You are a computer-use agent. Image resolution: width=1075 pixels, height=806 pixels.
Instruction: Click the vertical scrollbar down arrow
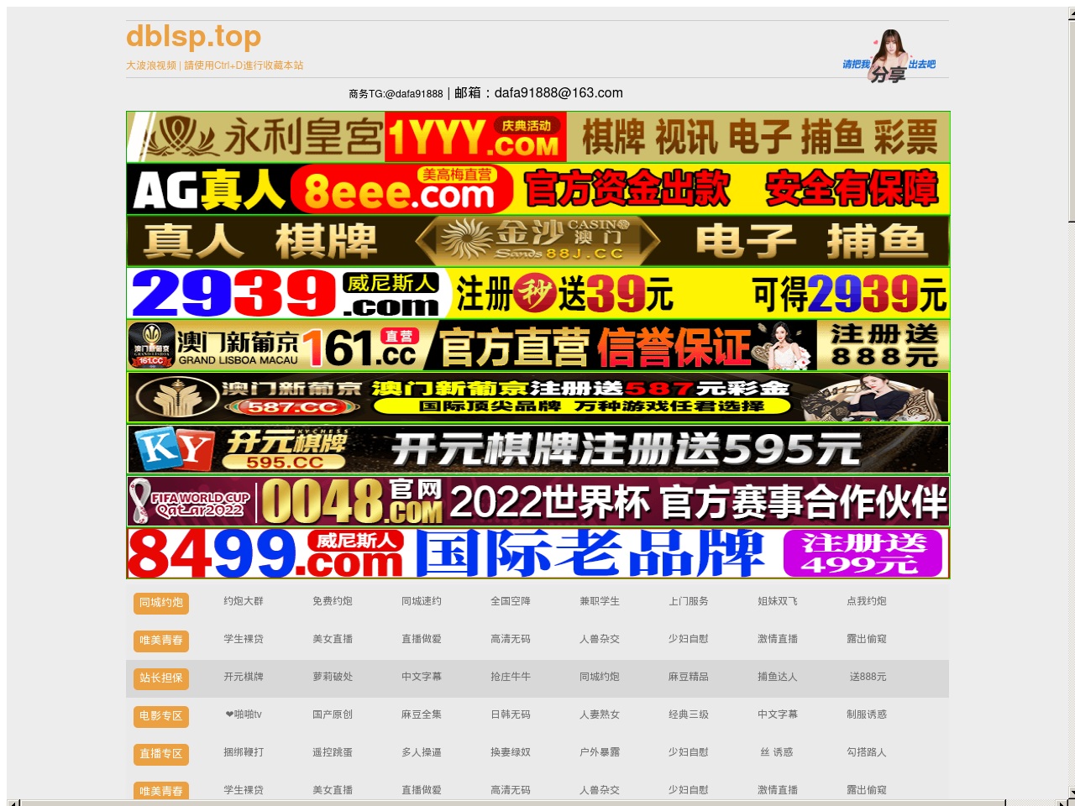tap(1072, 793)
